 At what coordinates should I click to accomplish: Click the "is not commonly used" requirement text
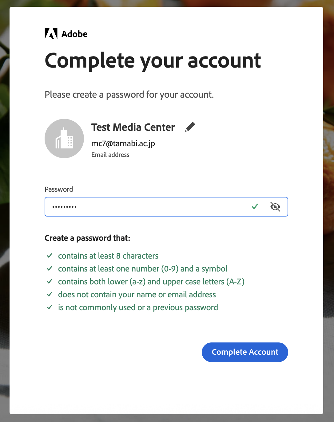point(138,307)
